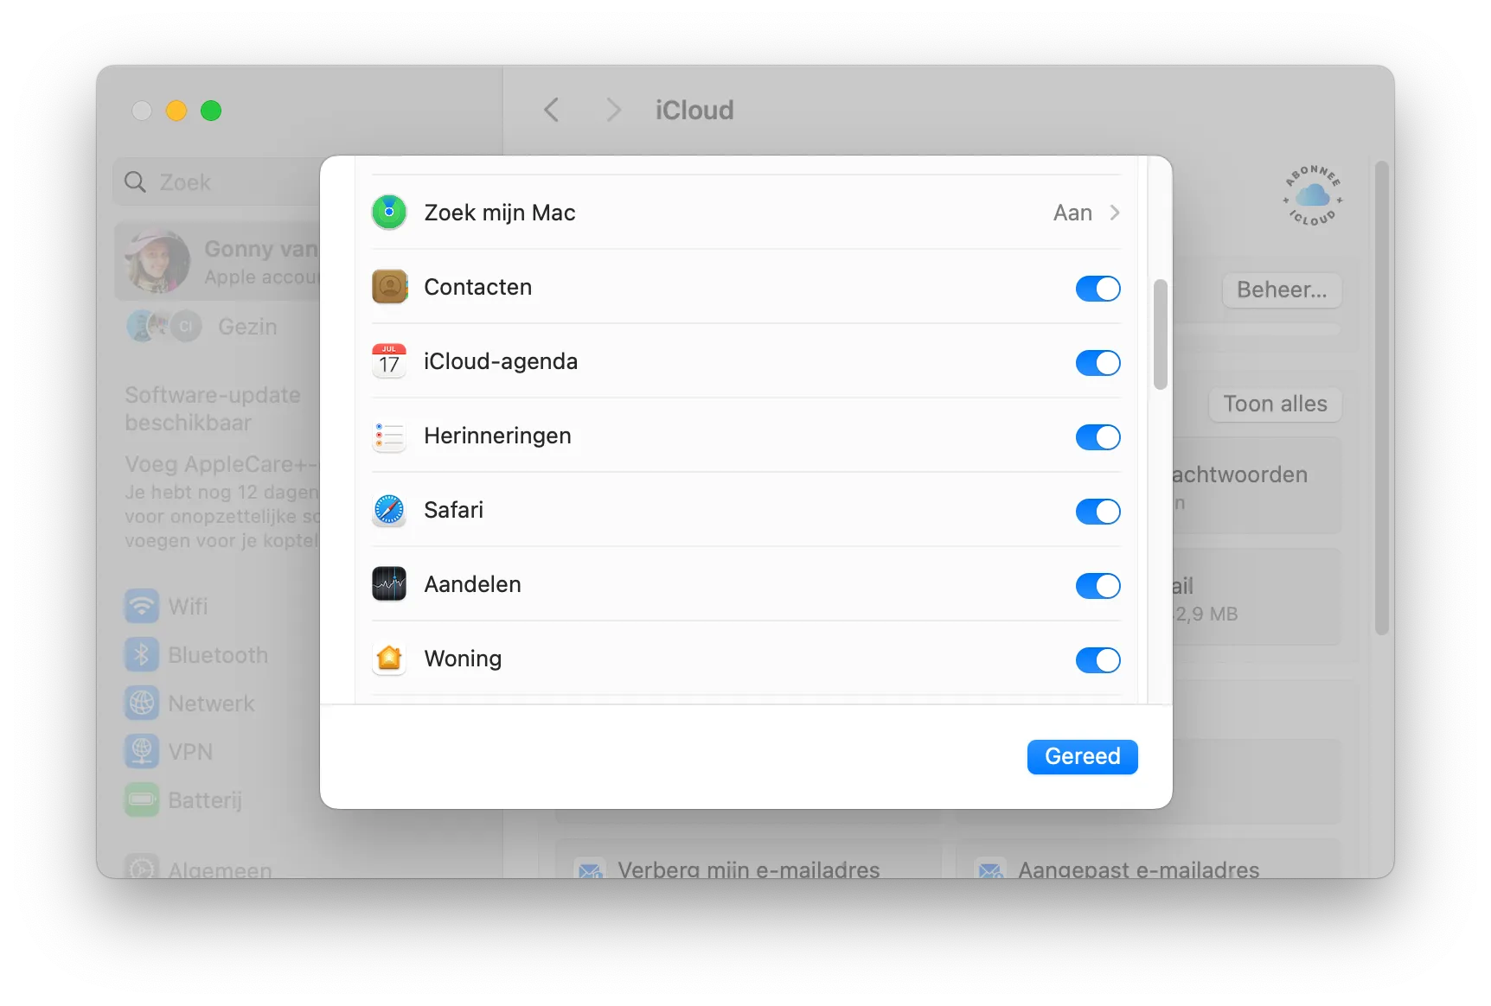The image size is (1491, 1006).
Task: Open the Voeg AppleCare+ offer
Action: click(x=221, y=501)
